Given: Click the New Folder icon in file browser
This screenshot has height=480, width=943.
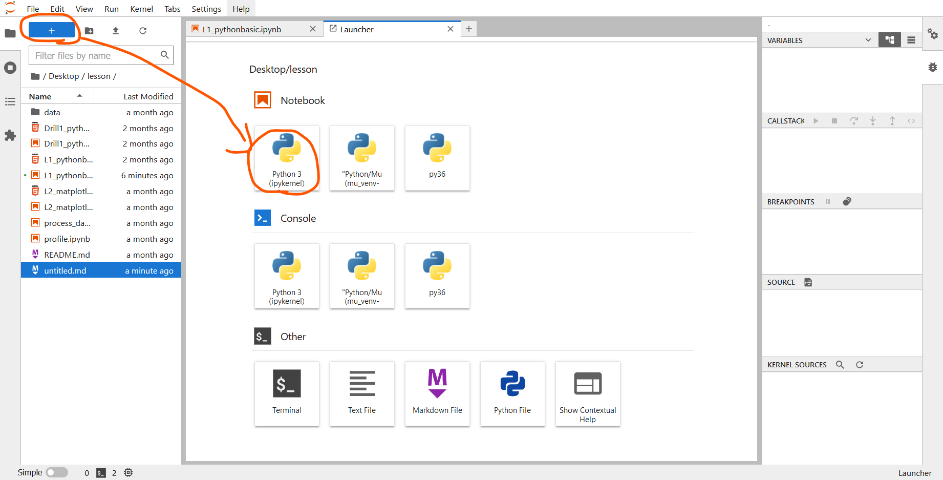Looking at the screenshot, I should (x=89, y=31).
